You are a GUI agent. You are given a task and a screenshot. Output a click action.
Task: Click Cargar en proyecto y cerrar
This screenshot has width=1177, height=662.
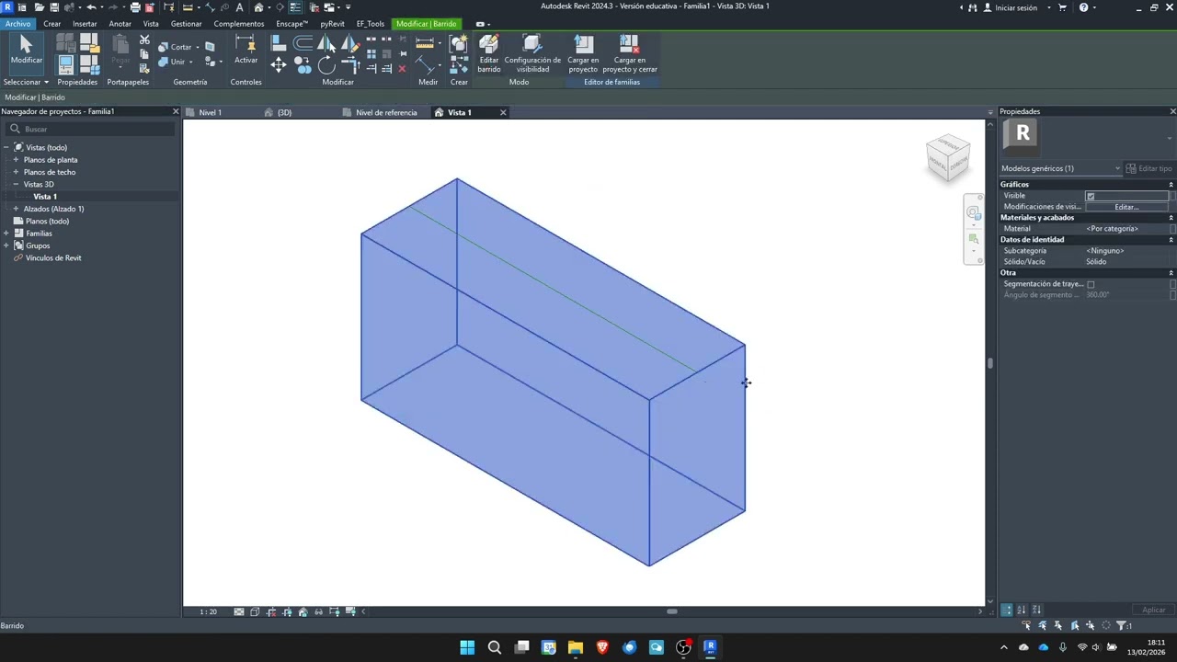point(630,54)
